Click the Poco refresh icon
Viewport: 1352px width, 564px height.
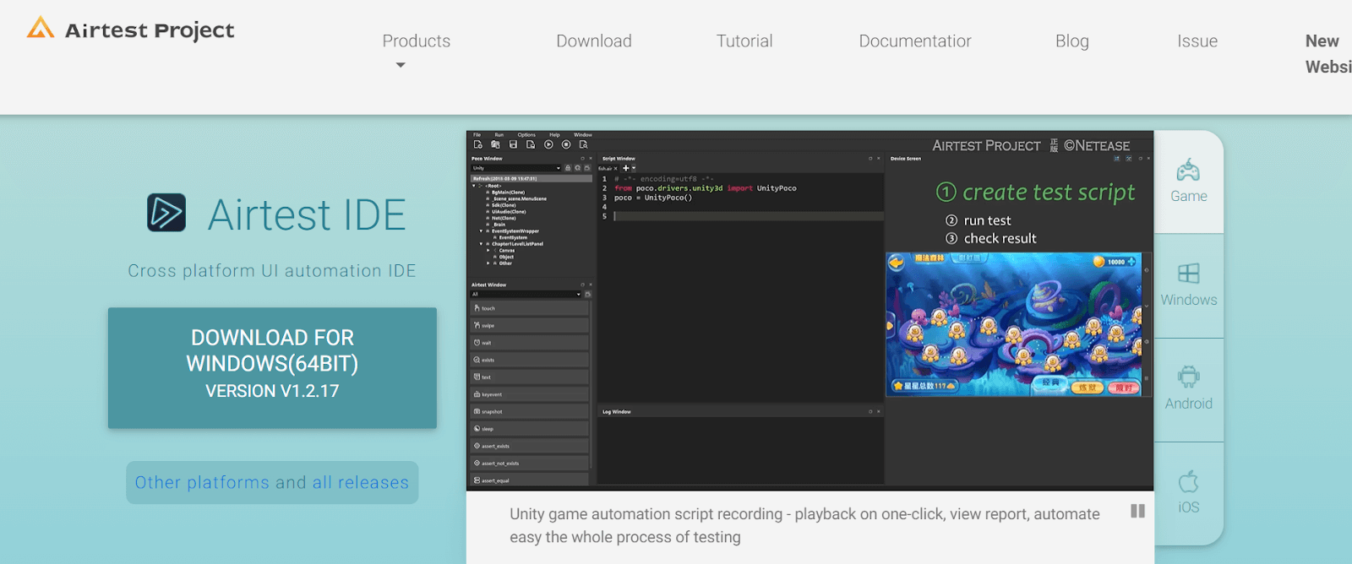tap(578, 168)
